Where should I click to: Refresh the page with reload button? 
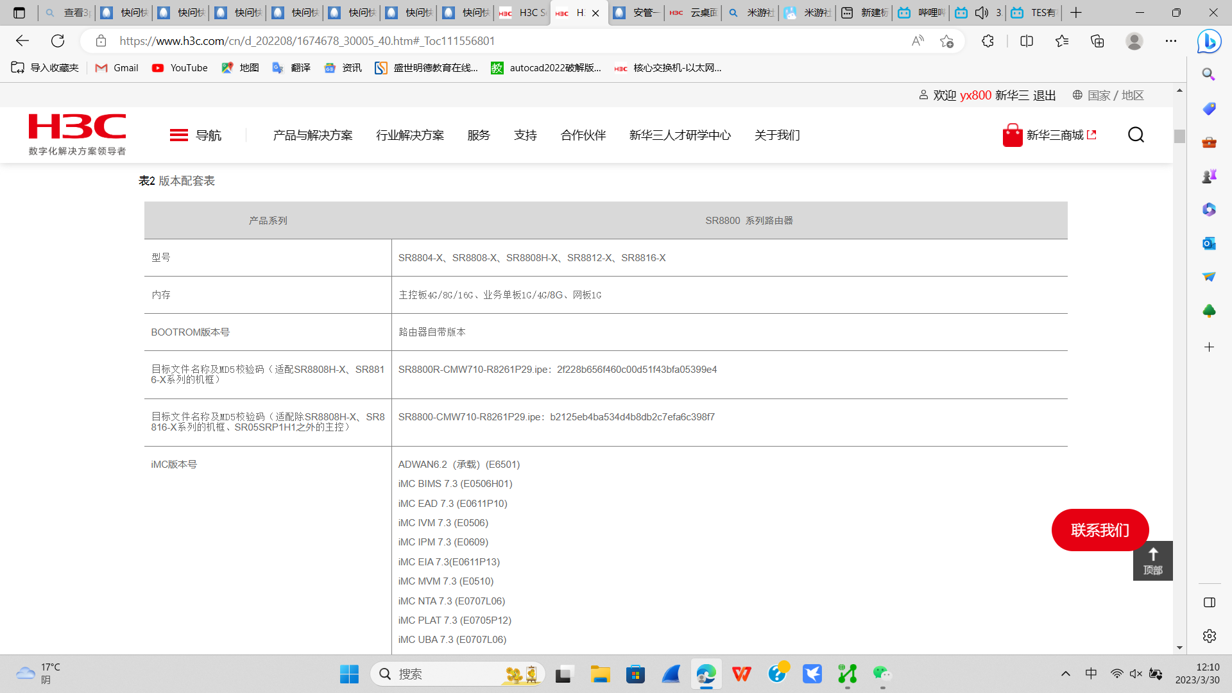click(x=58, y=41)
